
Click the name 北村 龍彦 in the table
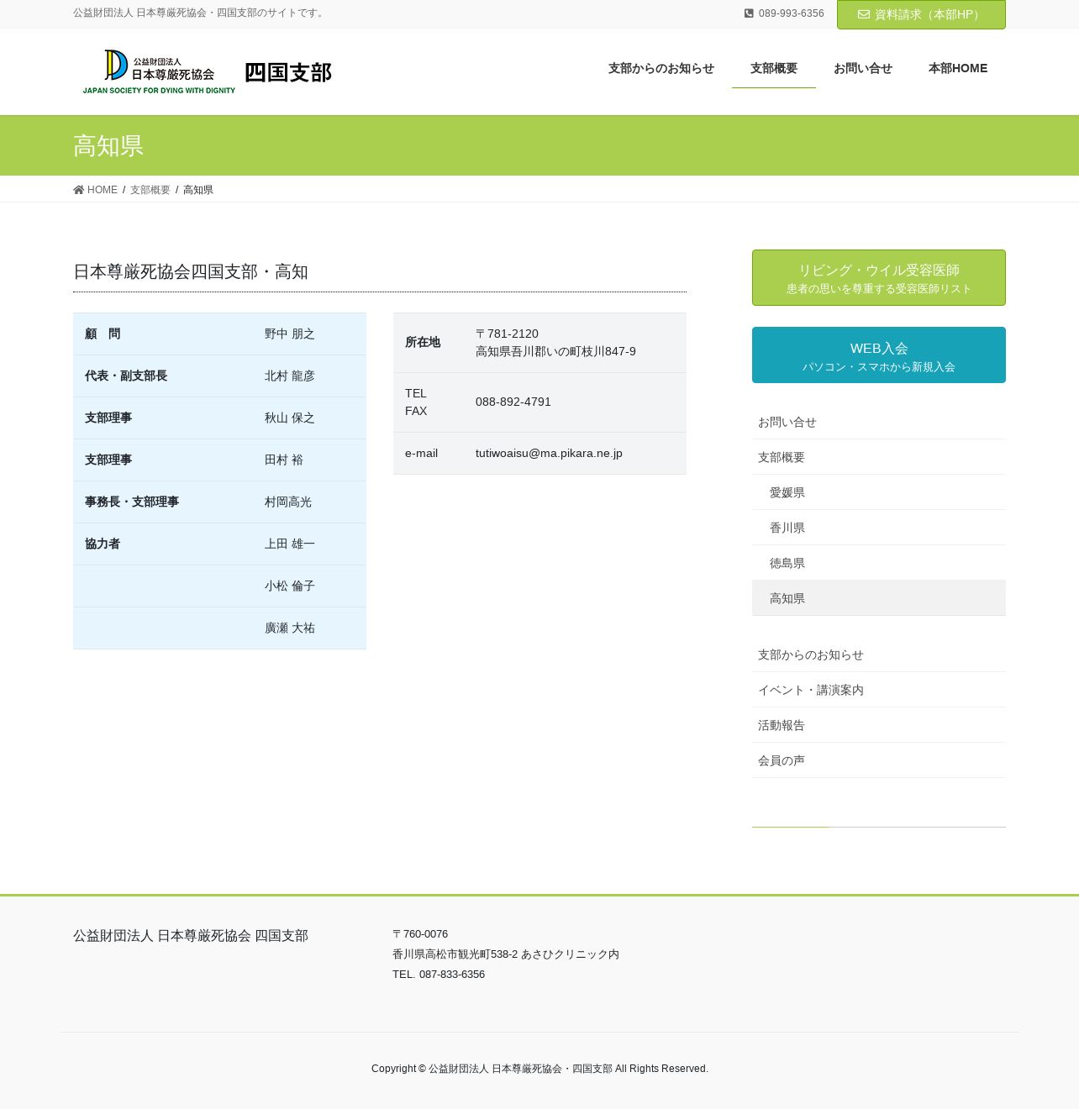[x=290, y=376]
